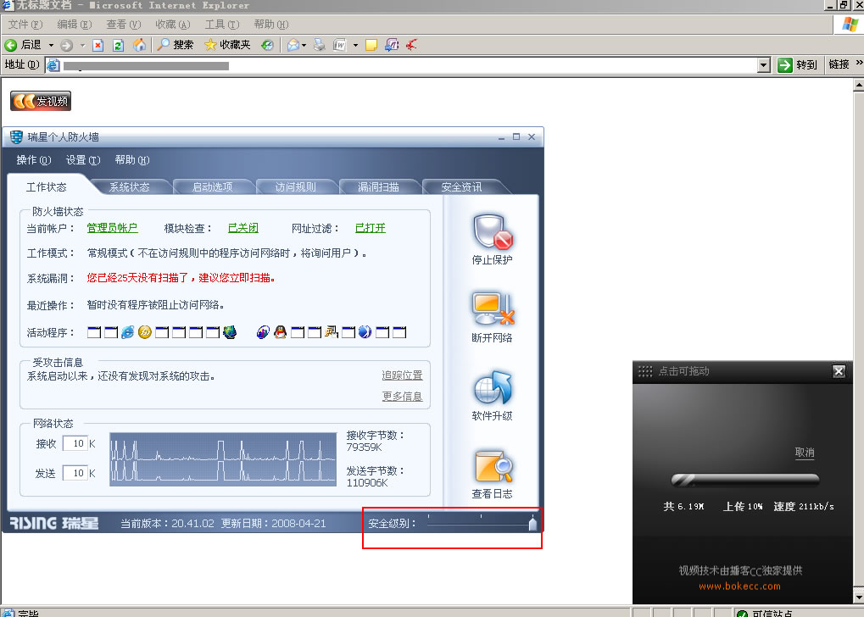Click the IE address input field
The width and height of the screenshot is (864, 617).
click(x=409, y=65)
